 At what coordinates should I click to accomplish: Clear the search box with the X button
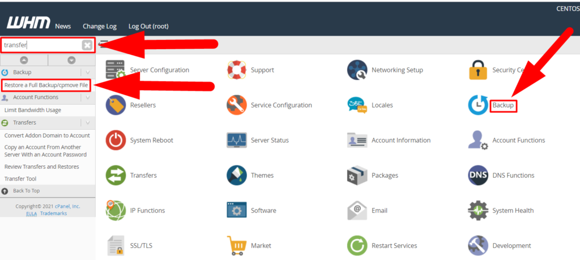(x=87, y=45)
